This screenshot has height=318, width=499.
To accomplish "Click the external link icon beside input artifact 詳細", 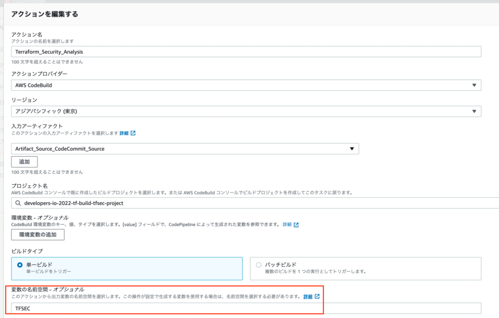I will [x=133, y=133].
